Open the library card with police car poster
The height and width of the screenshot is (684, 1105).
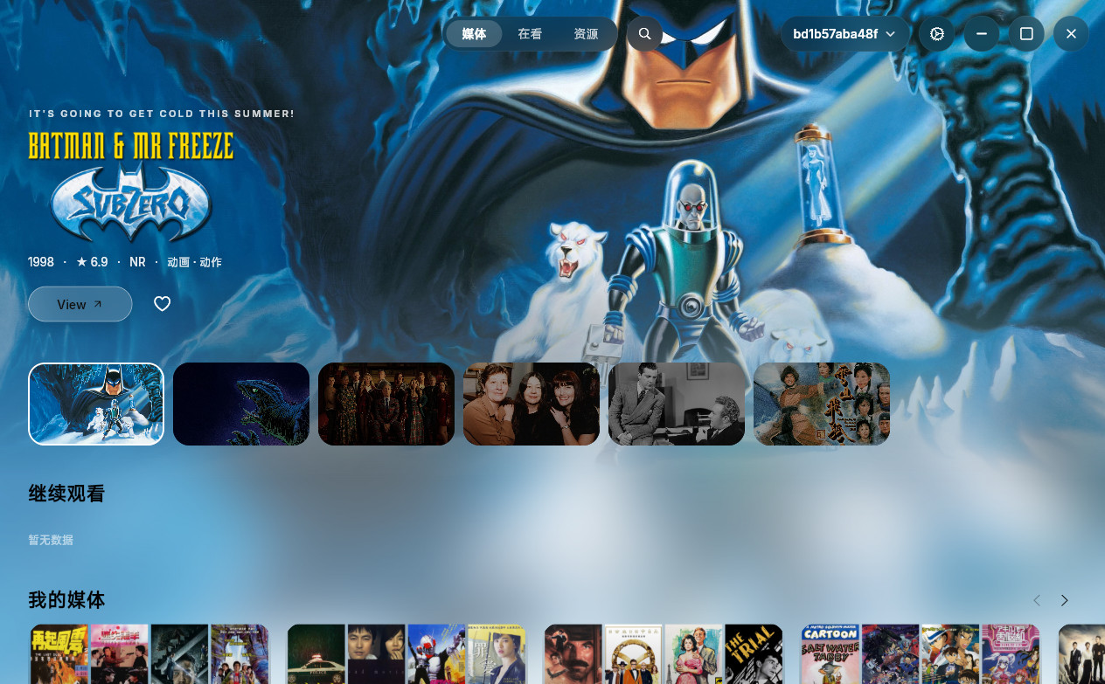[407, 653]
